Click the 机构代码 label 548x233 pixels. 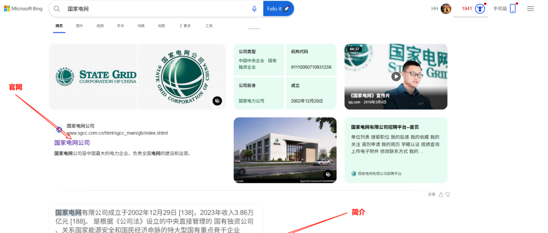(x=299, y=52)
